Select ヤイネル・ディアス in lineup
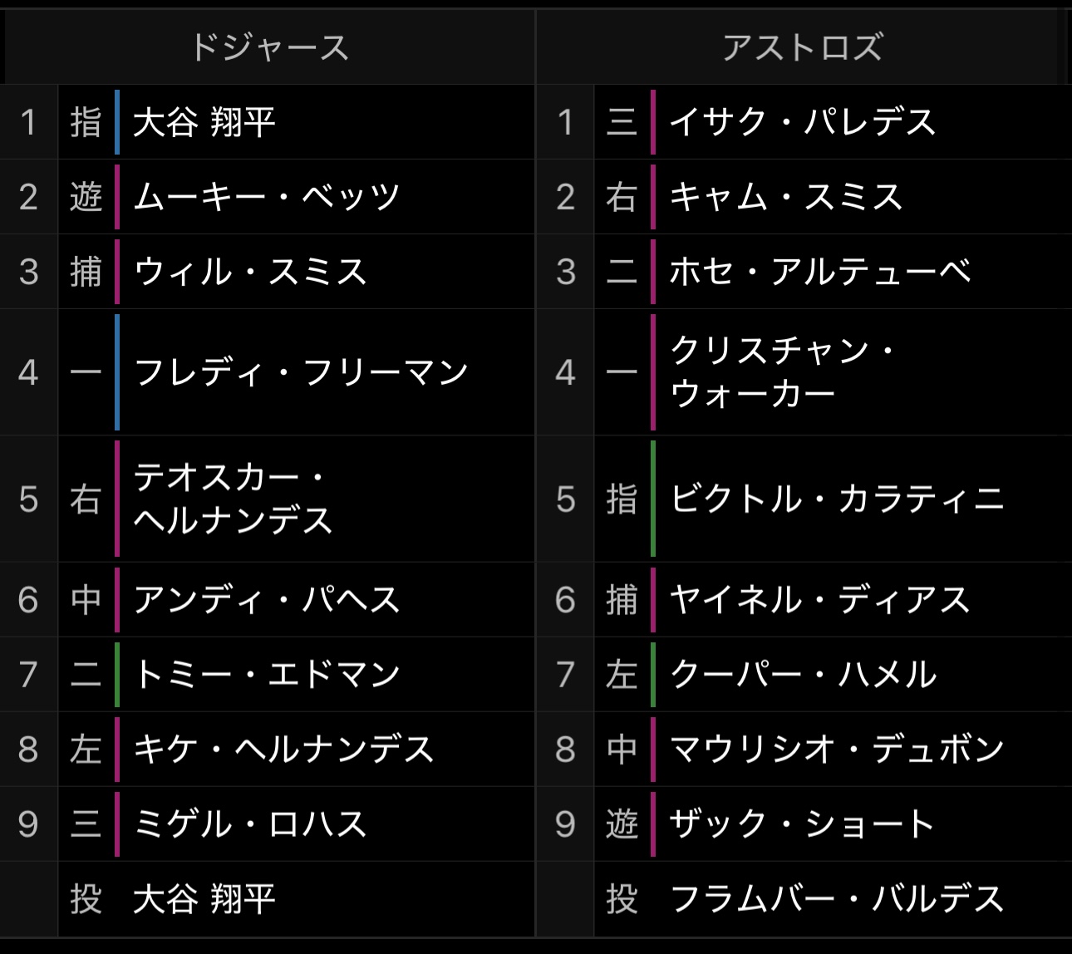 tap(804, 599)
